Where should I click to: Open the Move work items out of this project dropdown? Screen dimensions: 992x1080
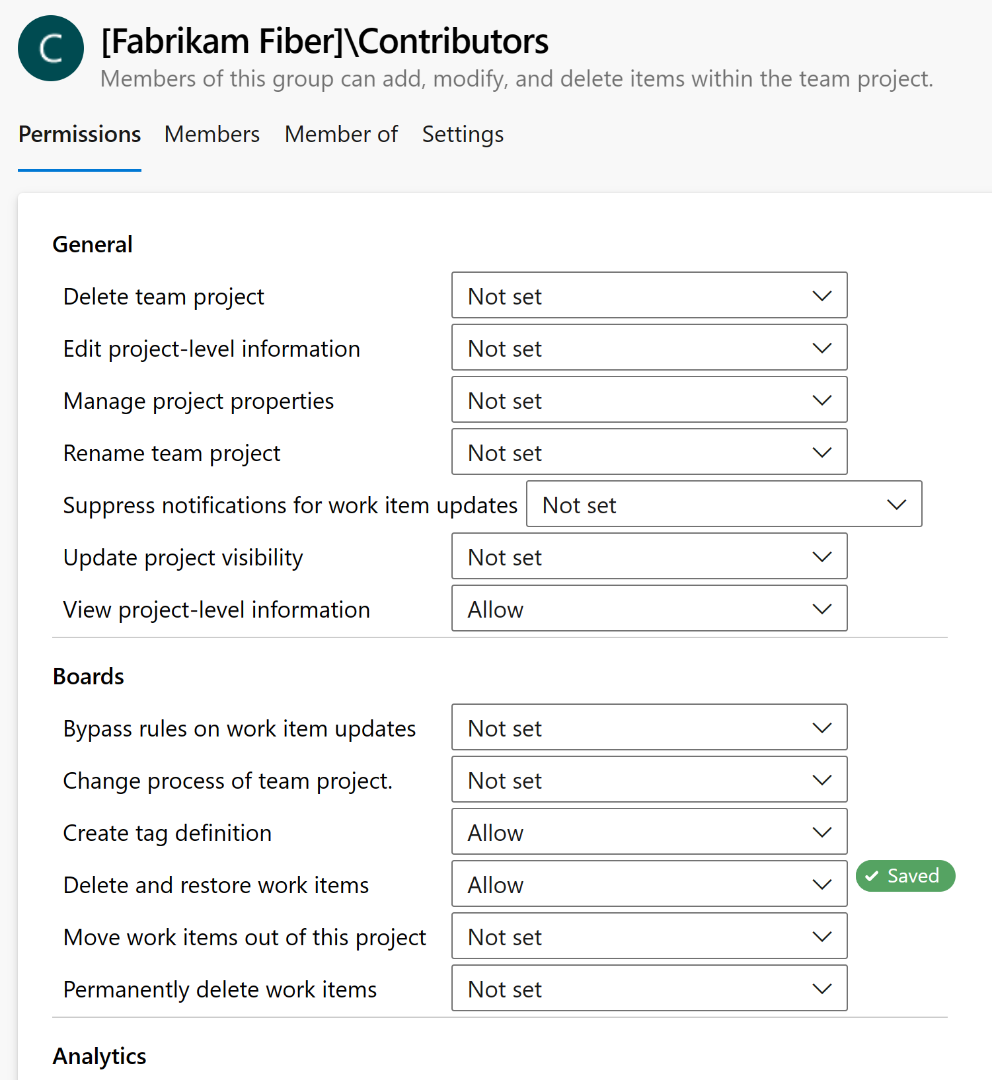(648, 936)
